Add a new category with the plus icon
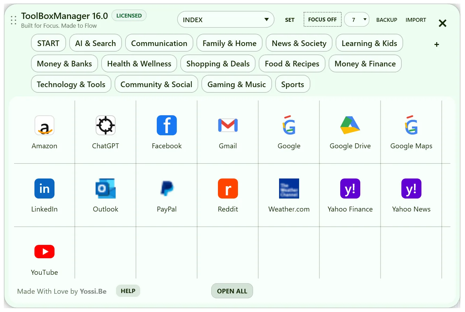This screenshot has height=312, width=465. tap(437, 45)
